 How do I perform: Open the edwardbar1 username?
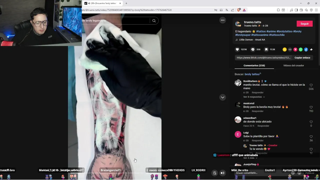click(x=250, y=118)
